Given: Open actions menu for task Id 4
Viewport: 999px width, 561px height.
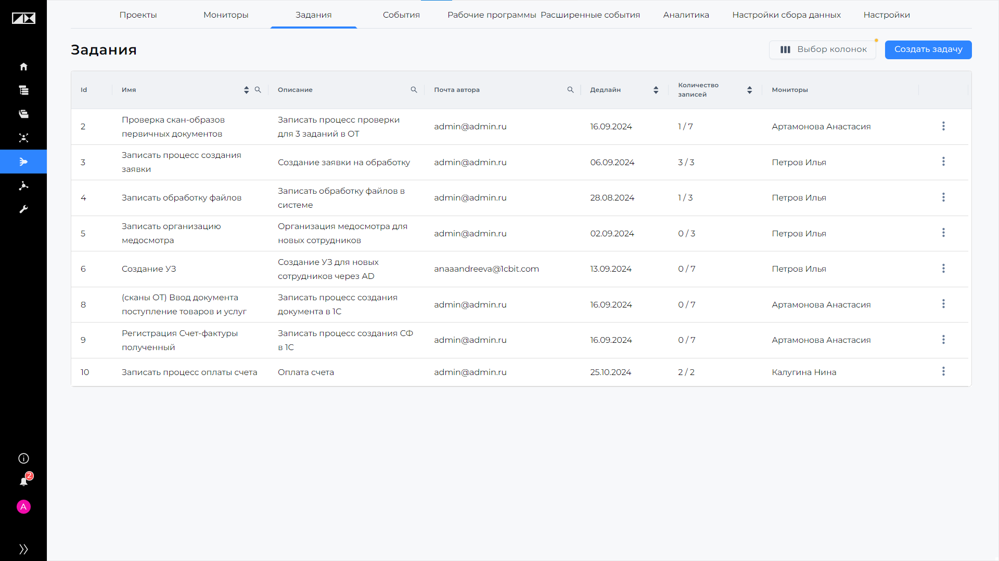Looking at the screenshot, I should [943, 197].
